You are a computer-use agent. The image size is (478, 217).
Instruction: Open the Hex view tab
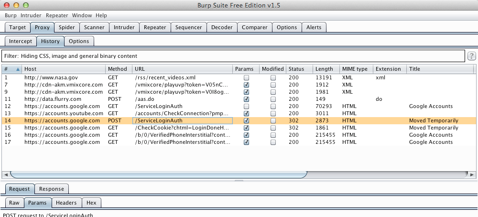coord(91,203)
